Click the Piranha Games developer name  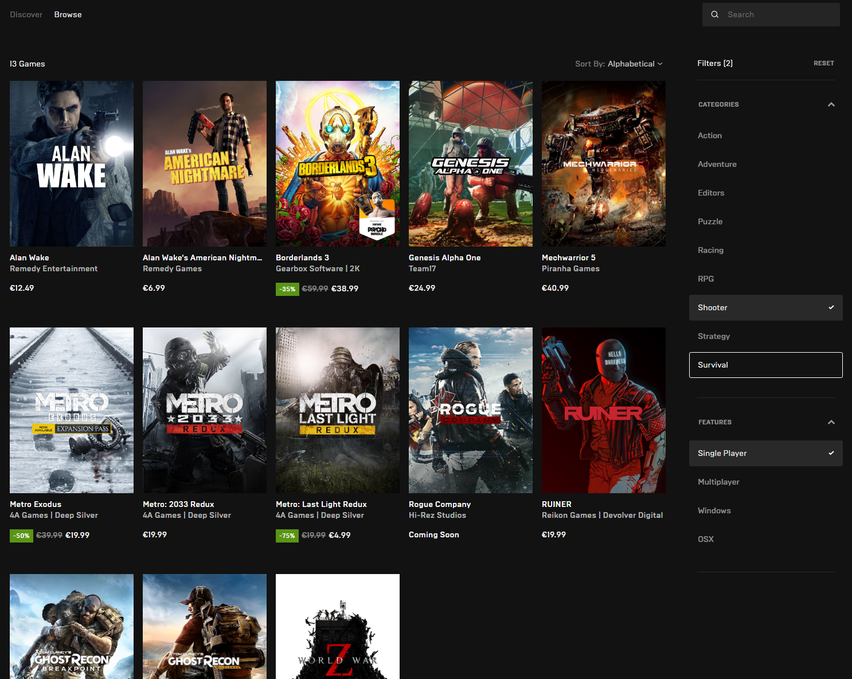pos(570,268)
